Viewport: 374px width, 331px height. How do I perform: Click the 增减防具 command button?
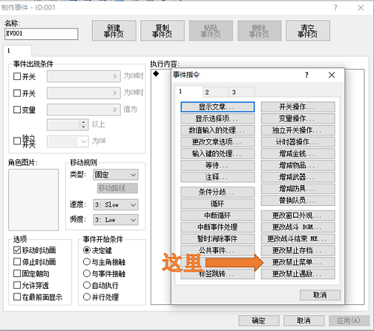298,189
